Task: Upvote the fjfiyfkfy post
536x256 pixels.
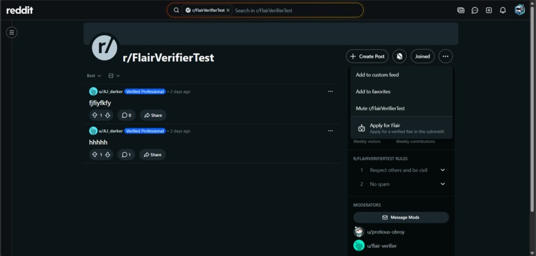Action: pos(94,115)
